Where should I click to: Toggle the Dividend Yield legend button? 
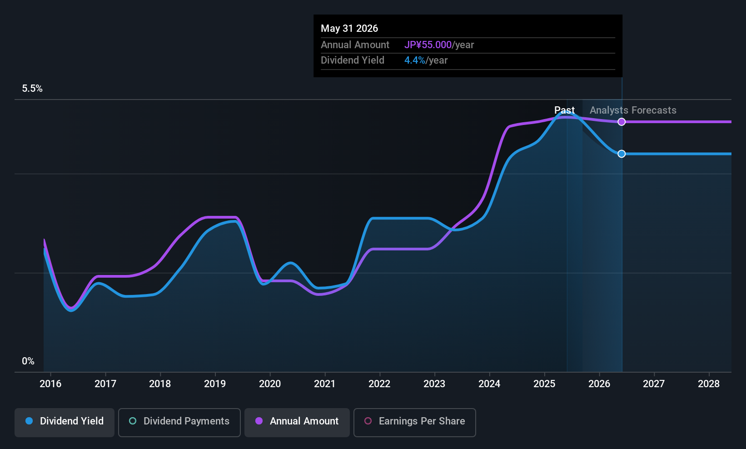[x=65, y=422]
